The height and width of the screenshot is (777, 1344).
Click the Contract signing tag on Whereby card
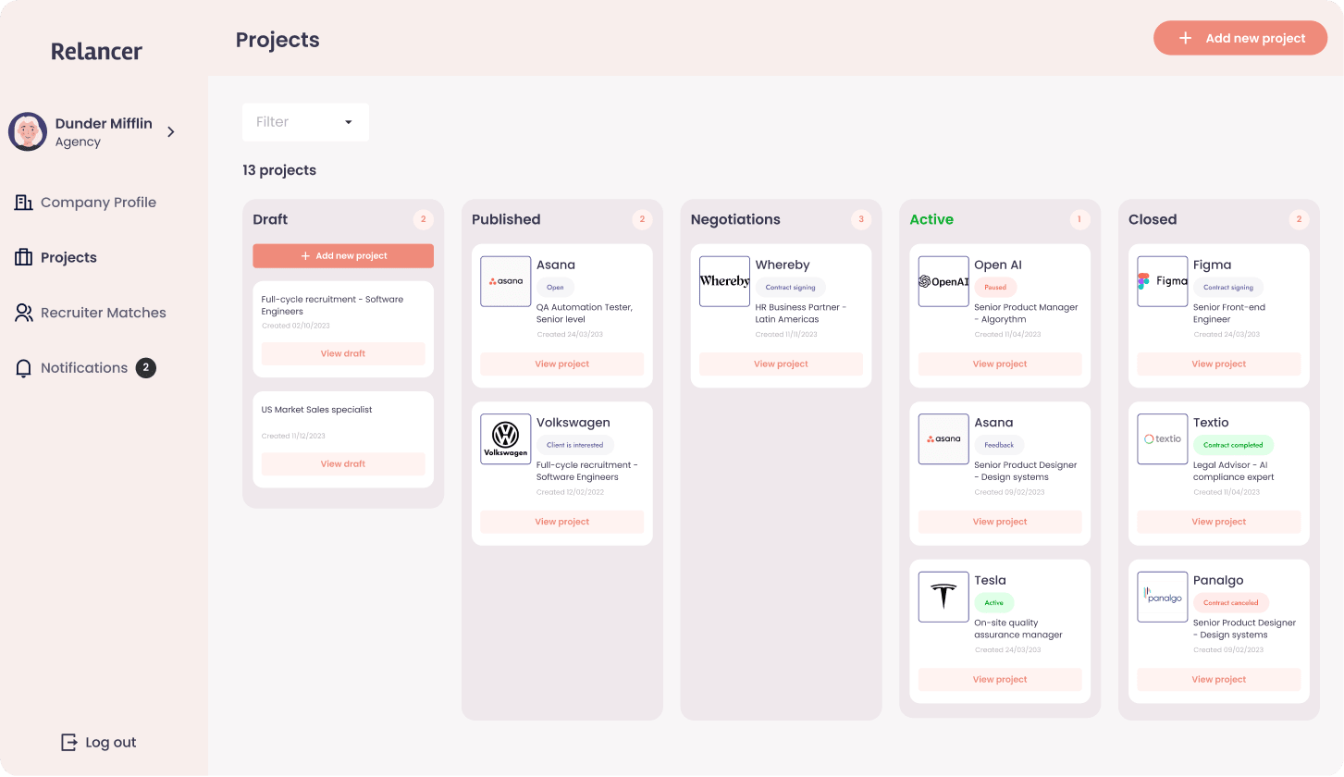click(790, 288)
